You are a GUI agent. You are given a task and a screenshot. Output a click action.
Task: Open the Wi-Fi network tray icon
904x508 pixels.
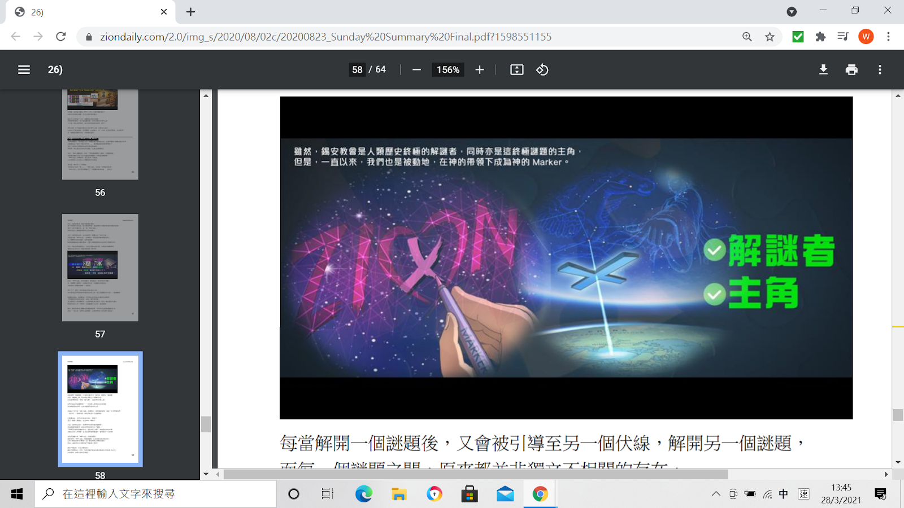tap(767, 494)
